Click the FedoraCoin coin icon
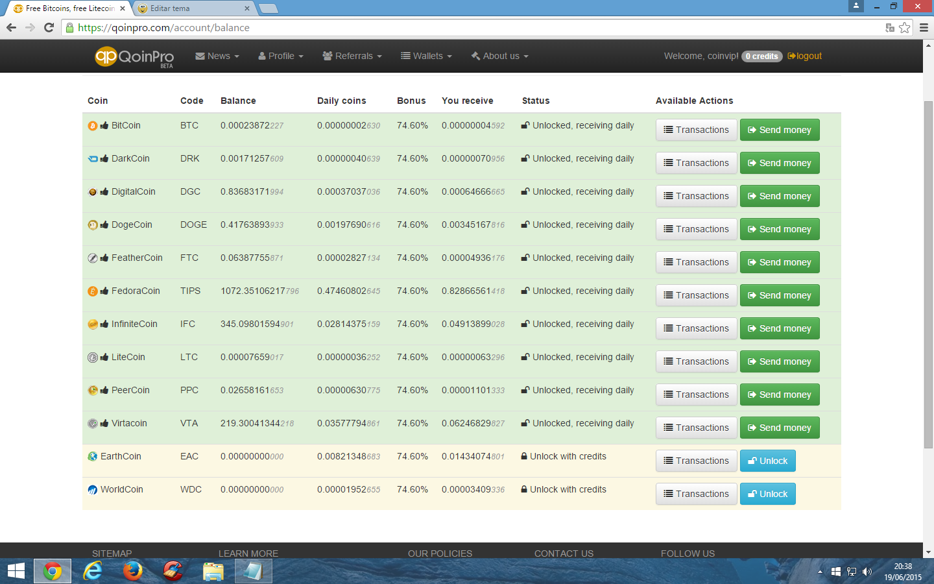This screenshot has width=934, height=584. click(93, 291)
